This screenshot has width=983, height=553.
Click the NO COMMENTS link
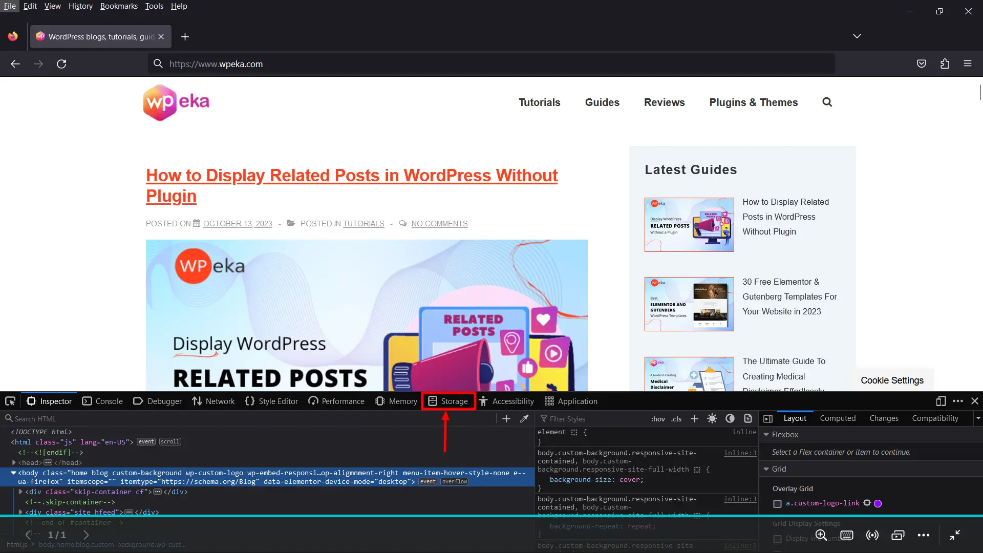[x=440, y=224]
